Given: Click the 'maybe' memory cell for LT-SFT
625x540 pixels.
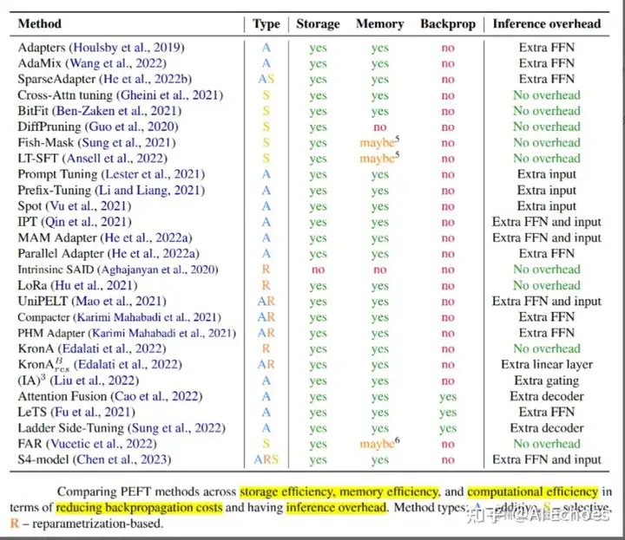Looking at the screenshot, I should coord(379,158).
